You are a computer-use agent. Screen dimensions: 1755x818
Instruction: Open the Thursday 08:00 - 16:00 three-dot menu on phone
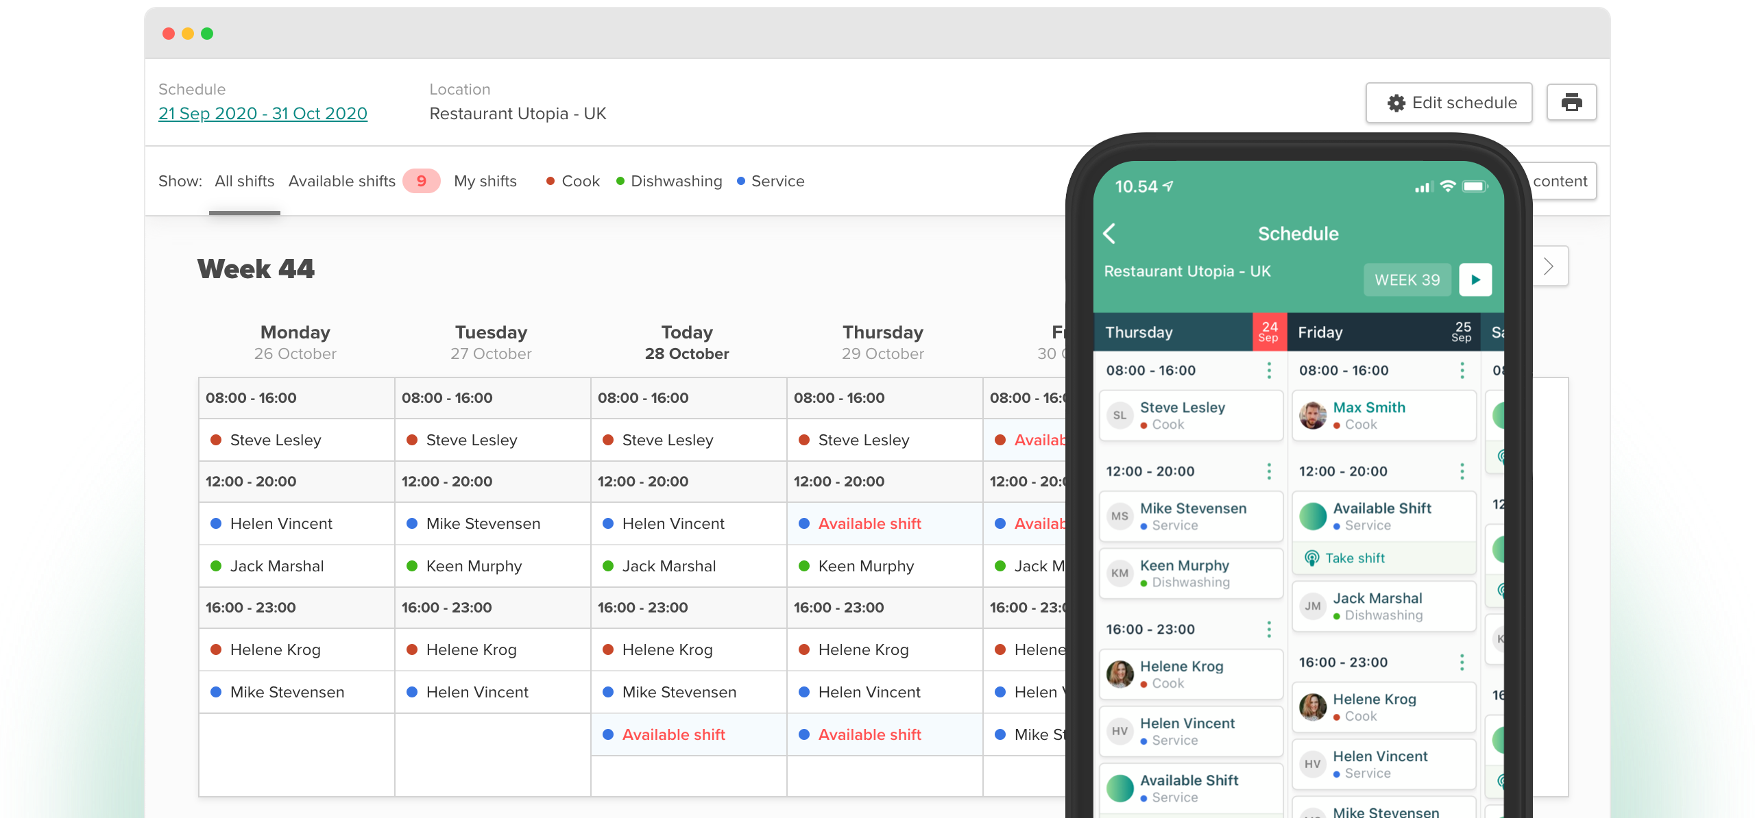[1269, 371]
